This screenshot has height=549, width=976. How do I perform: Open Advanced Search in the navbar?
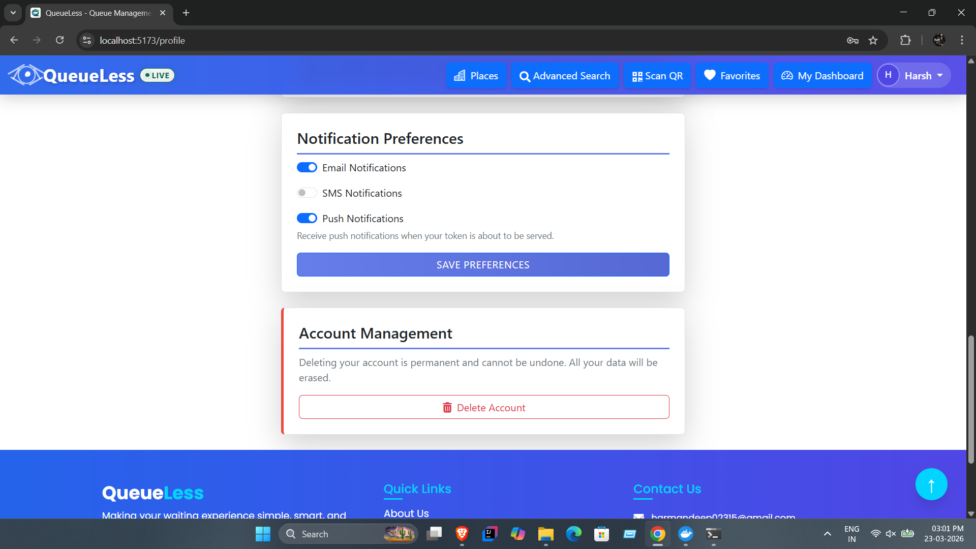(x=565, y=76)
